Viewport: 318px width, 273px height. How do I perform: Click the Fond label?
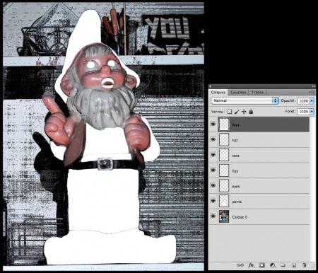(x=290, y=111)
